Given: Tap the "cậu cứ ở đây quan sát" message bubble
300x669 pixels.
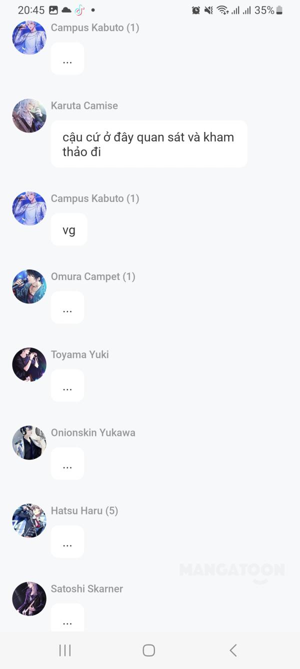Looking at the screenshot, I should (x=149, y=144).
